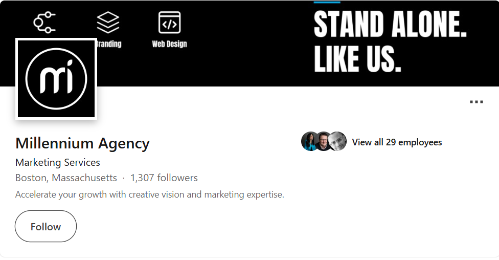Click the 'STAND ALONE. LIKE US.' headline
This screenshot has height=260, width=499.
point(390,42)
